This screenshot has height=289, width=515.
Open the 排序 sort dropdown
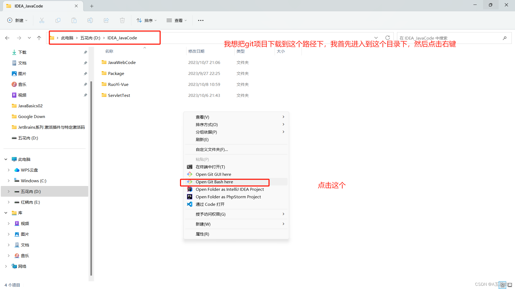pos(146,20)
